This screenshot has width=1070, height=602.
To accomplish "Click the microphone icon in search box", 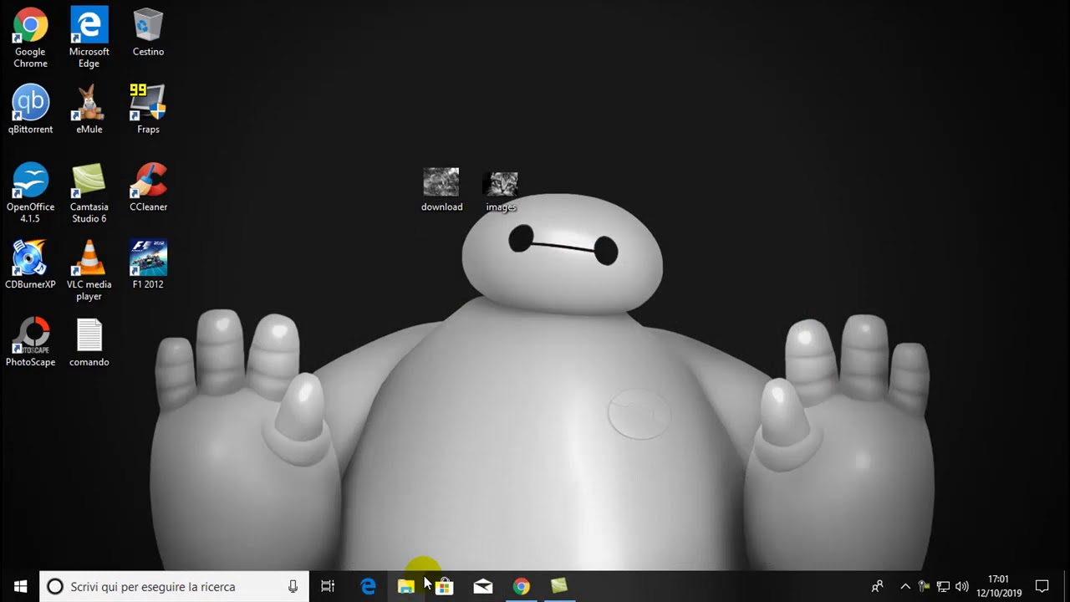I will (x=293, y=586).
